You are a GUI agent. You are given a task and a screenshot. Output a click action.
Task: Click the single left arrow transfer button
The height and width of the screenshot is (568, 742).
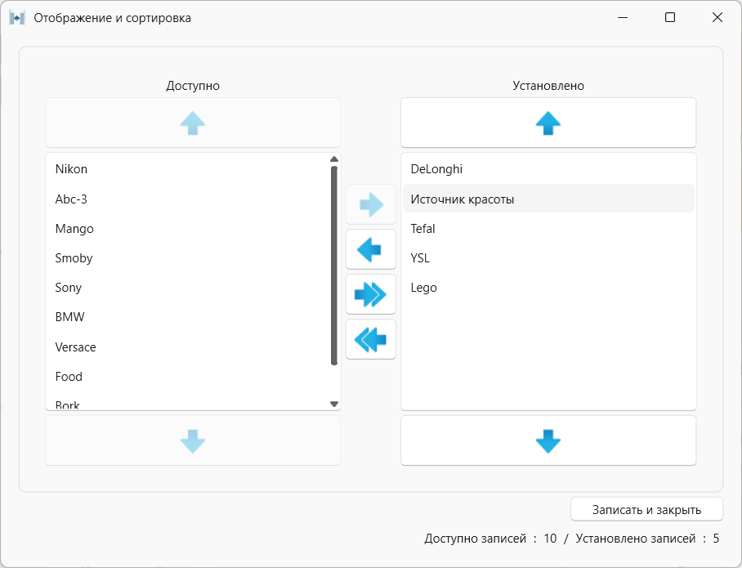tap(370, 249)
